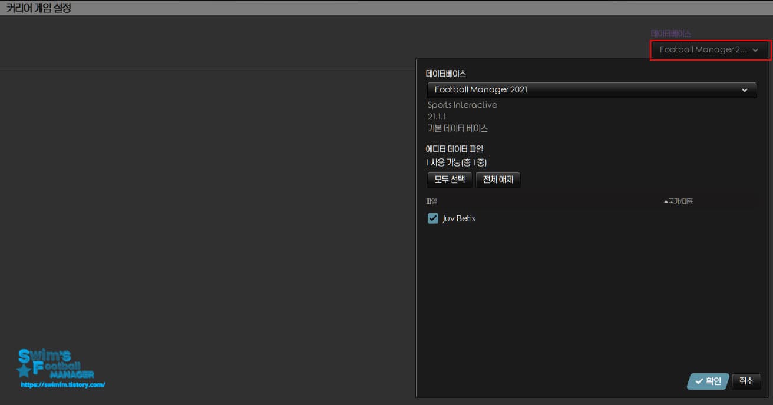
Task: Click the Select All (모두 선택) button
Action: [450, 180]
